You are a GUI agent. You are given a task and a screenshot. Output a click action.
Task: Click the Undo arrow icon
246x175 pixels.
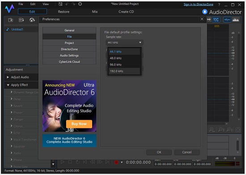[67, 4]
